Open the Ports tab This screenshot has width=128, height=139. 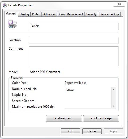click(35, 14)
